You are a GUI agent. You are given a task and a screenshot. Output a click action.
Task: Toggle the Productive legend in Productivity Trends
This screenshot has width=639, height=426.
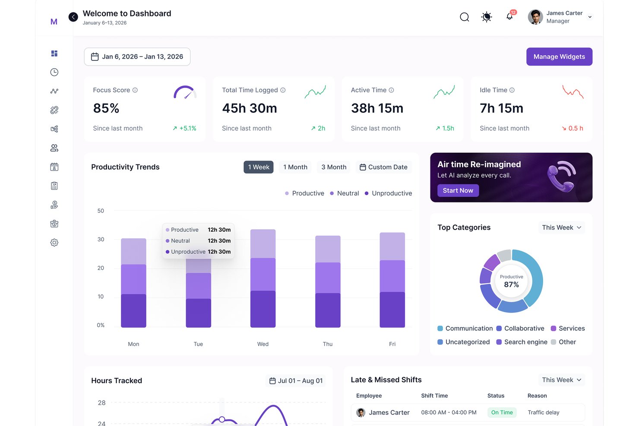point(304,193)
